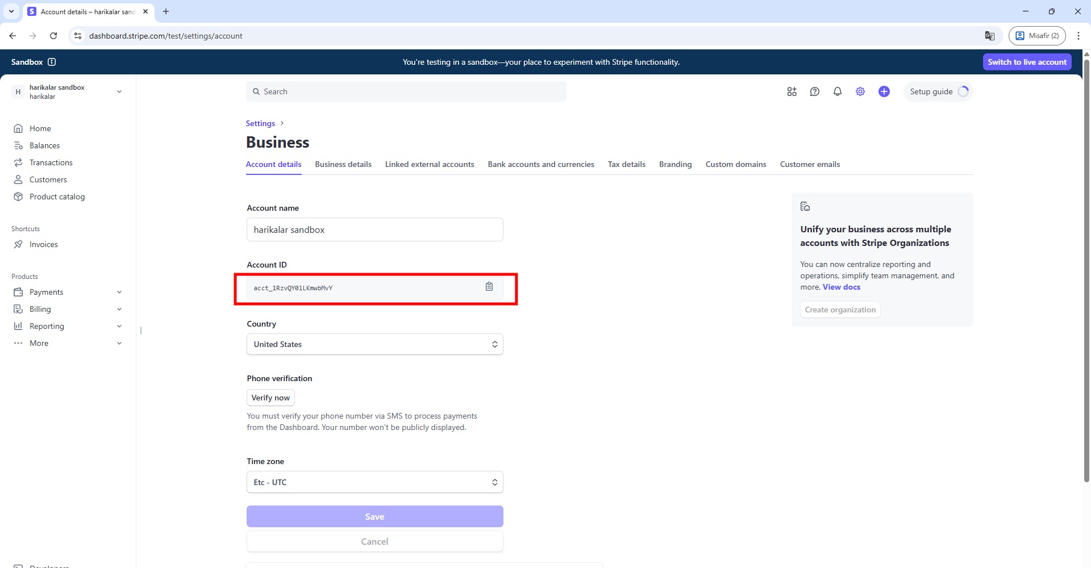Screen dimensions: 1091x568
Task: Open the View docs link
Action: (841, 287)
